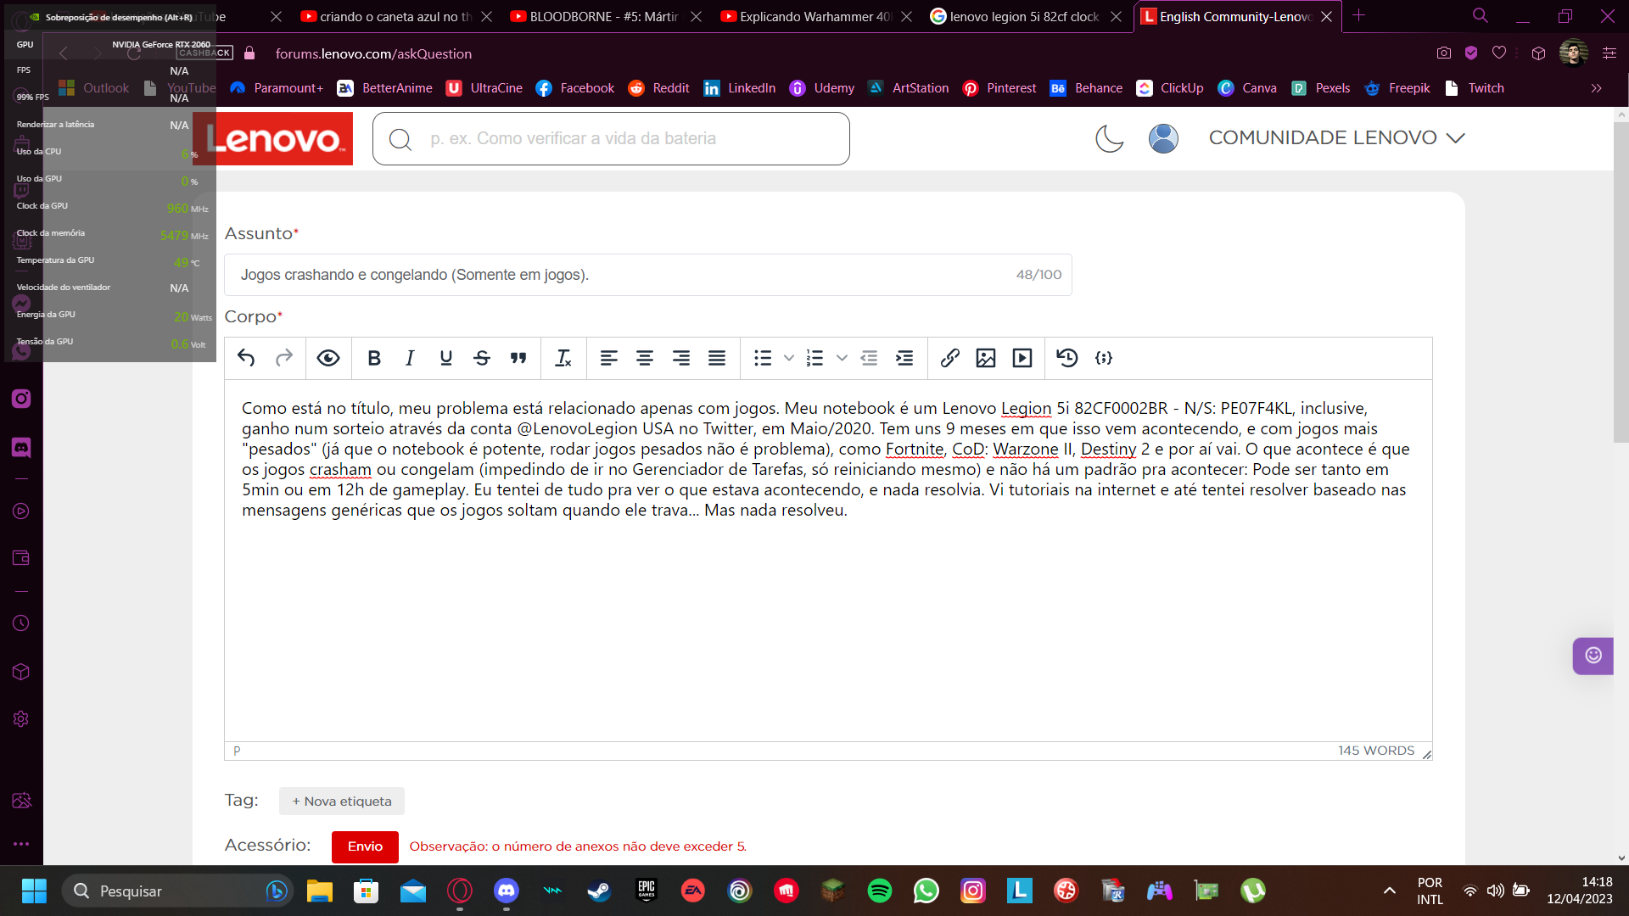
Task: Show more bookmarks chevron
Action: click(1596, 88)
